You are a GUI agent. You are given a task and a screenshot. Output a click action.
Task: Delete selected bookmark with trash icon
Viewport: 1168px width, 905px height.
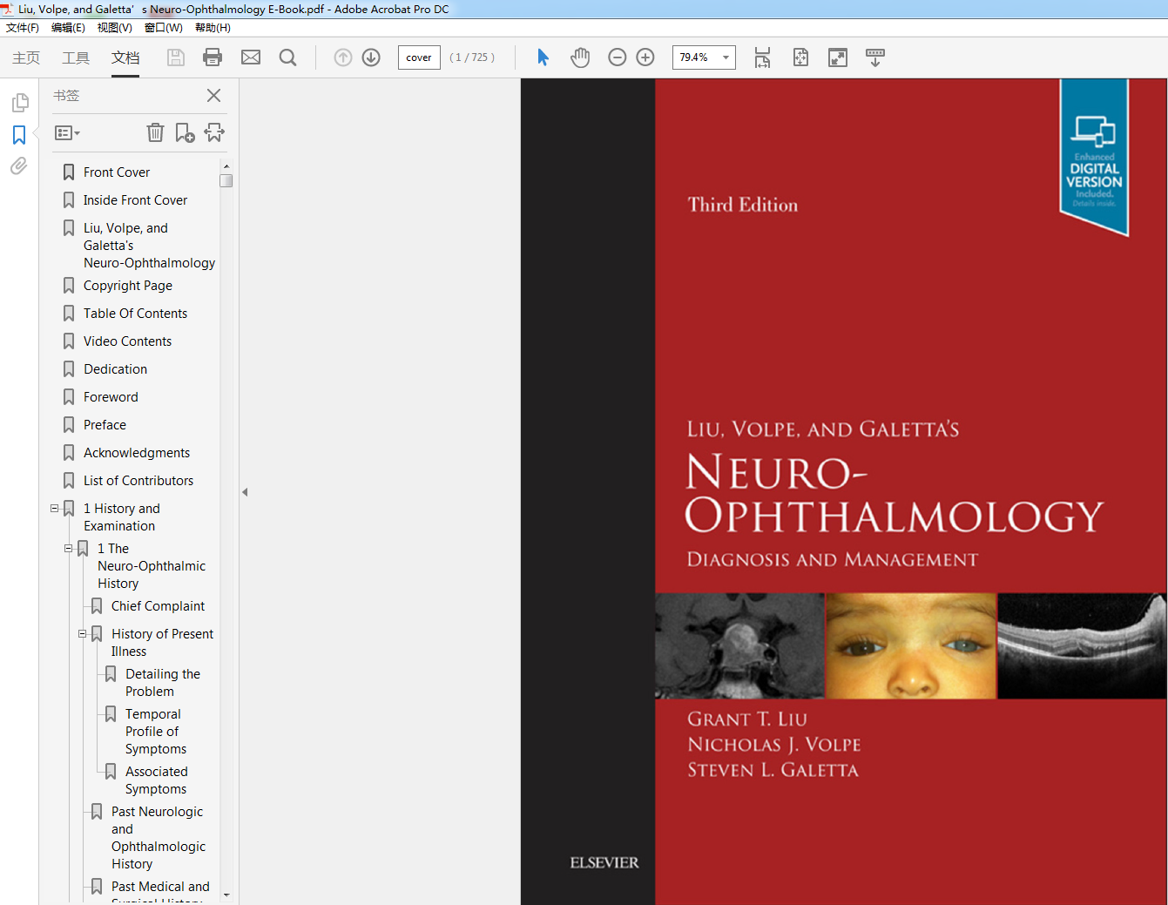[155, 132]
